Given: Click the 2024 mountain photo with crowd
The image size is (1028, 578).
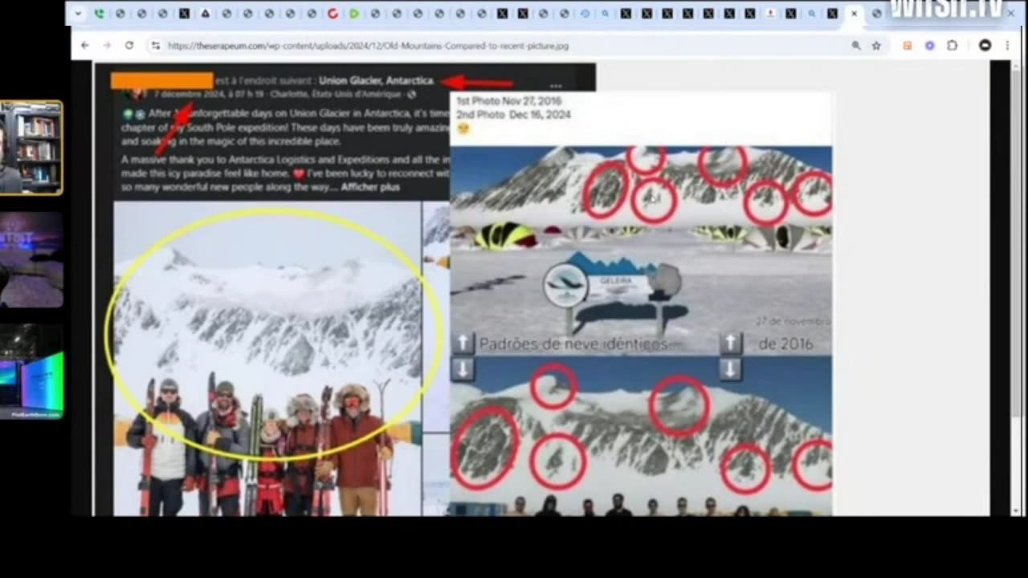Looking at the screenshot, I should (641, 436).
